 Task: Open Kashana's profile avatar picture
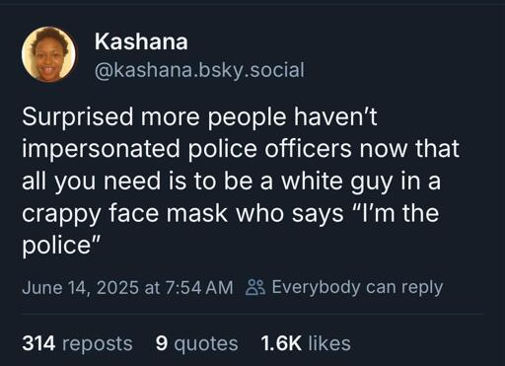coord(48,54)
